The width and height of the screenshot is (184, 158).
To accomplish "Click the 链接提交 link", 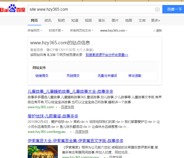I will (x=42, y=76).
